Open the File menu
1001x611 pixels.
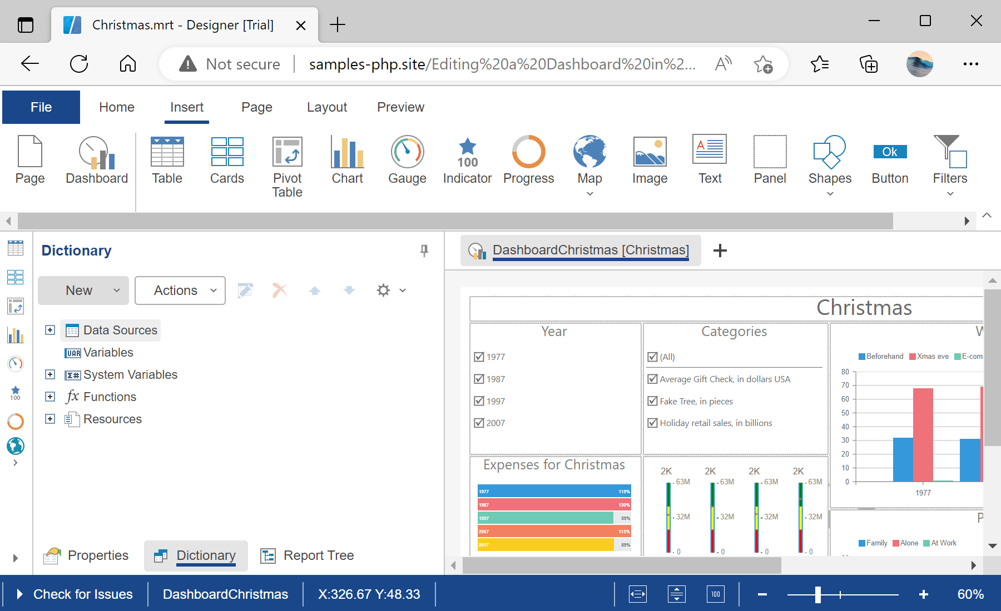[41, 107]
